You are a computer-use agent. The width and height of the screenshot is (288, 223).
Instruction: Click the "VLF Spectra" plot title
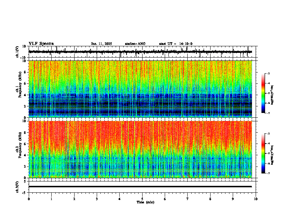click(41, 44)
